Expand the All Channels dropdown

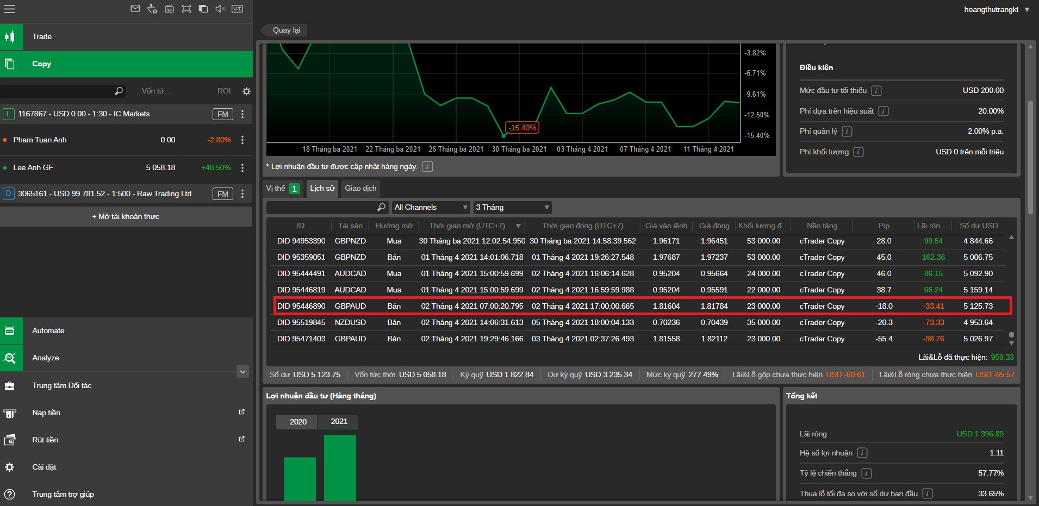[x=431, y=208]
